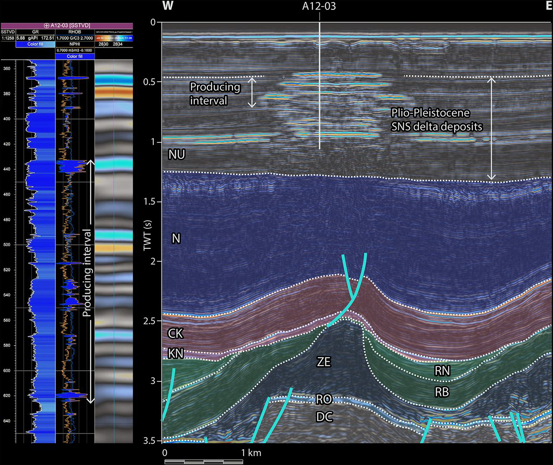Click the 1.5 tick on the TWT axis

click(x=149, y=202)
